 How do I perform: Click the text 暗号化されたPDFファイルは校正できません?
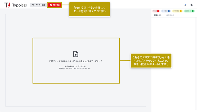(76, 69)
